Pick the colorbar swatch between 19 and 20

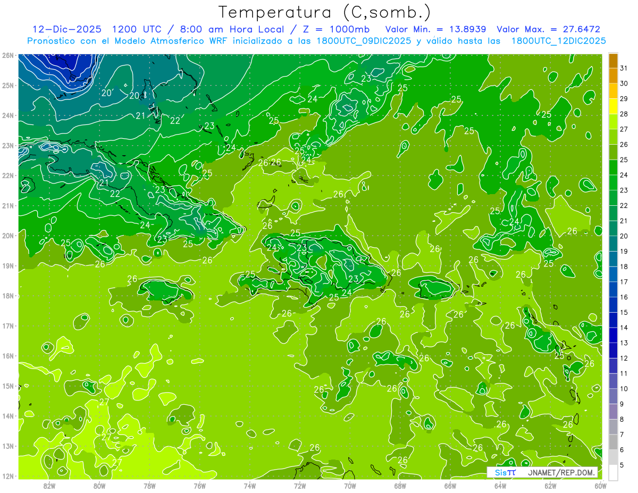(x=613, y=244)
